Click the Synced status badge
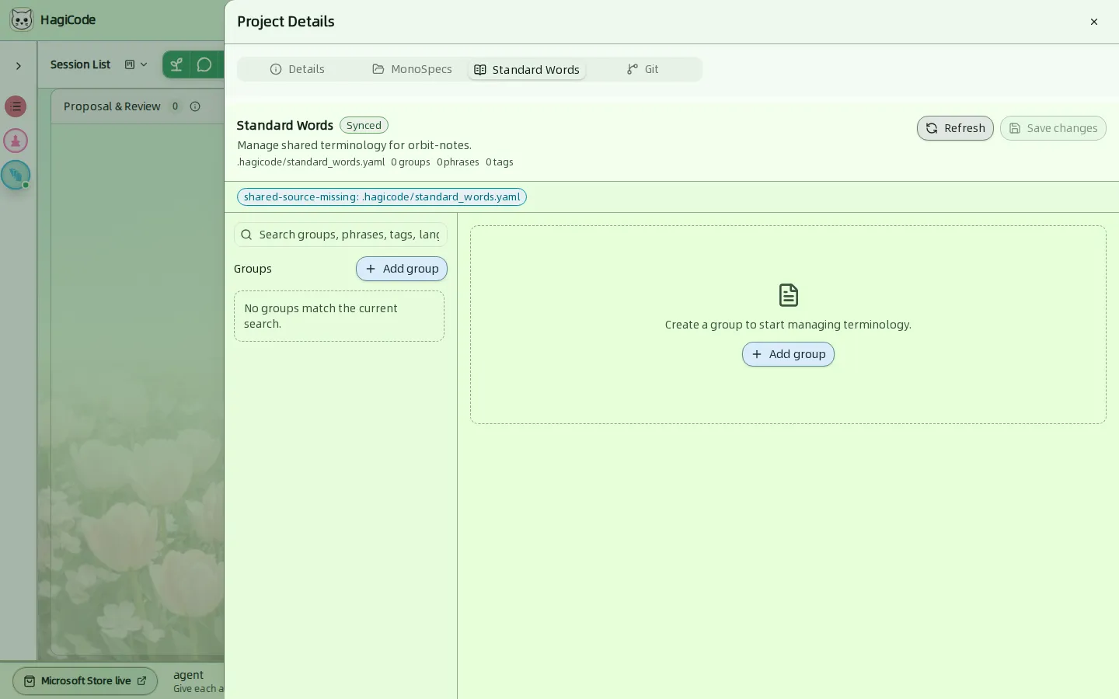Image resolution: width=1119 pixels, height=699 pixels. (364, 125)
